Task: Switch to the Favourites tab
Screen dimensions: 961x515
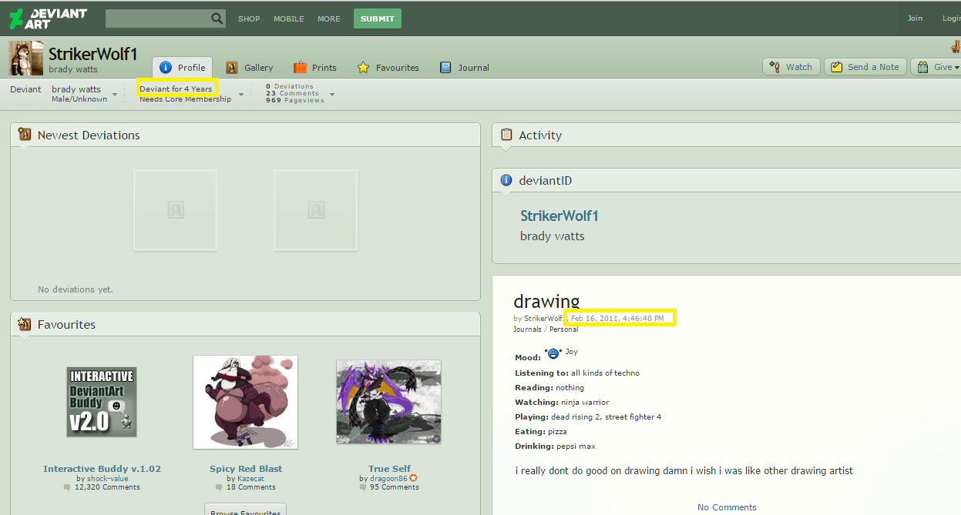Action: [x=388, y=68]
